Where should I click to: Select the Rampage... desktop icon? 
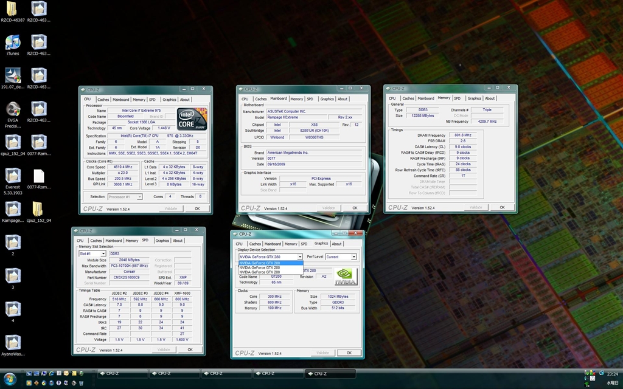click(13, 208)
